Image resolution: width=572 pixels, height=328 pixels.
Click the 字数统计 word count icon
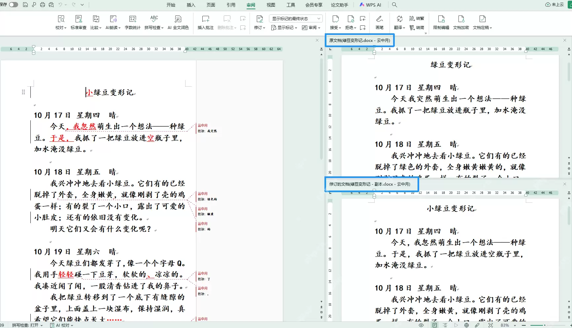coord(132,22)
